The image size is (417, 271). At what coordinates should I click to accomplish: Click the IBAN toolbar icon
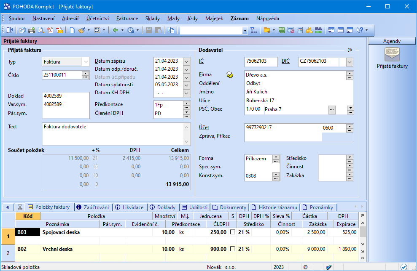tap(319, 30)
